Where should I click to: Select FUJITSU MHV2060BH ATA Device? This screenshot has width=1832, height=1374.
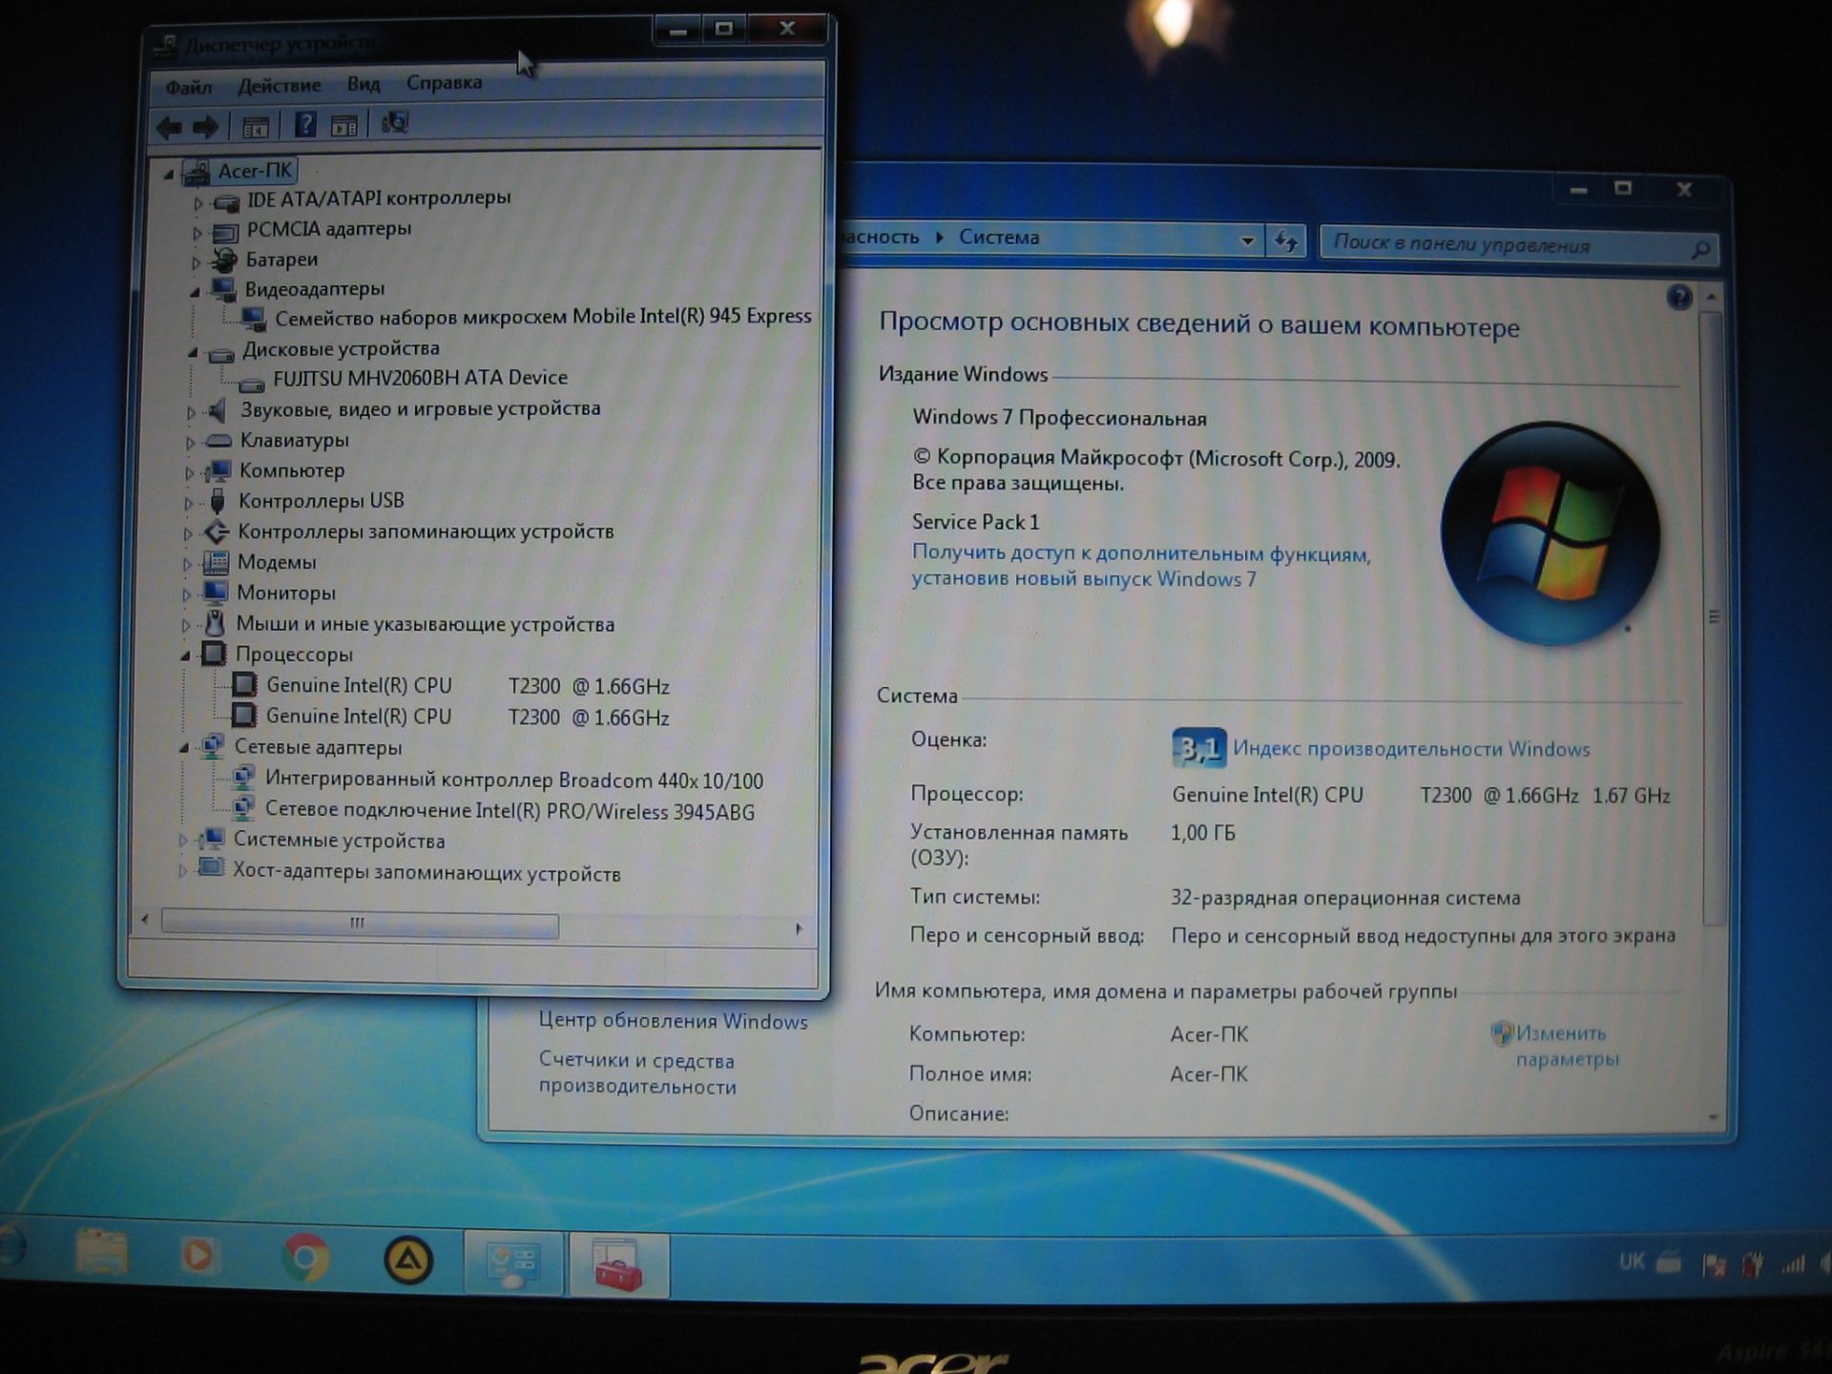click(420, 379)
